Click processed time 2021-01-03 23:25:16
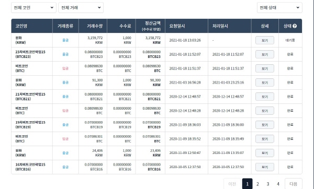The image size is (314, 189). click(228, 82)
